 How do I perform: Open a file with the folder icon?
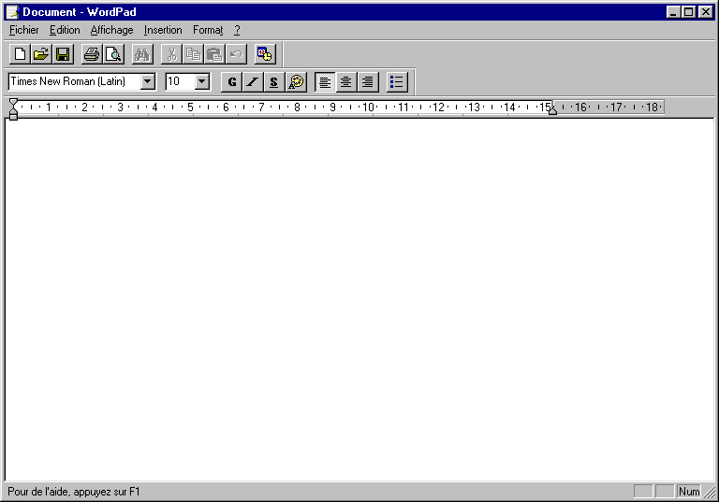41,54
